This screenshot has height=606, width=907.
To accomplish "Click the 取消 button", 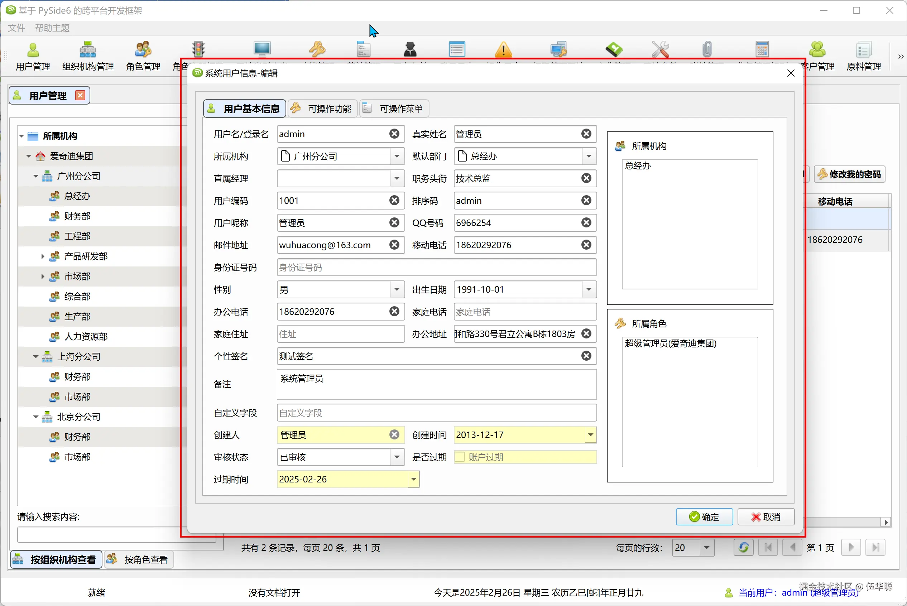I will click(x=766, y=517).
